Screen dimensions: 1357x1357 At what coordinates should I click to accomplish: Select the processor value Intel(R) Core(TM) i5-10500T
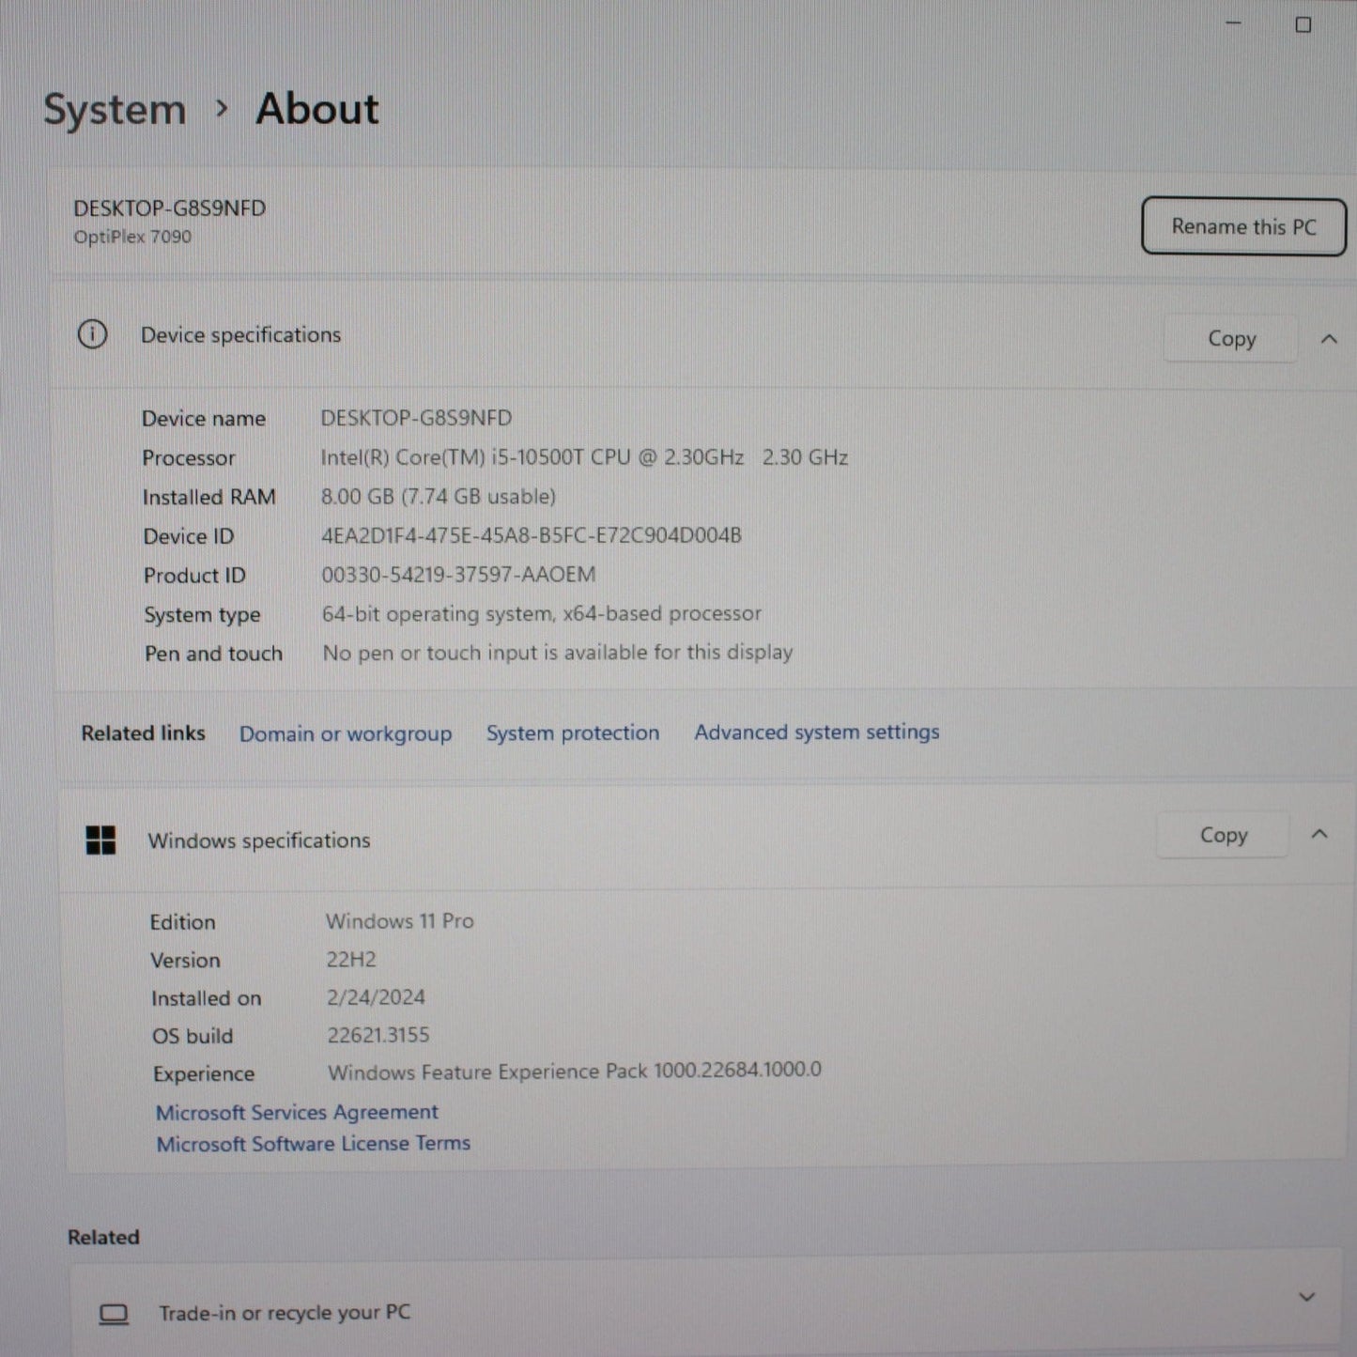click(x=584, y=457)
